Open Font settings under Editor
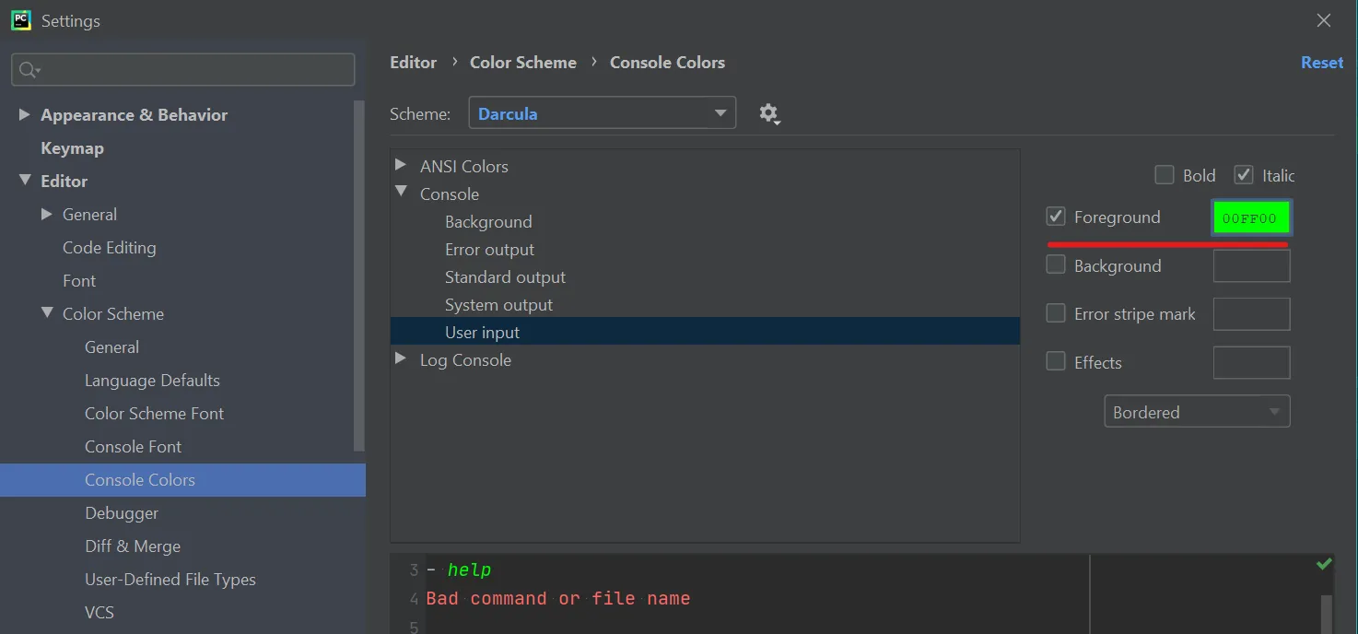This screenshot has height=634, width=1358. pos(79,280)
